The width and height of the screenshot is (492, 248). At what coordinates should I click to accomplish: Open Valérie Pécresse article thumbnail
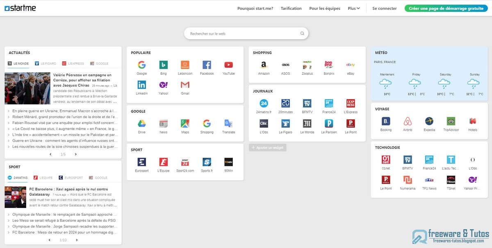(27, 88)
